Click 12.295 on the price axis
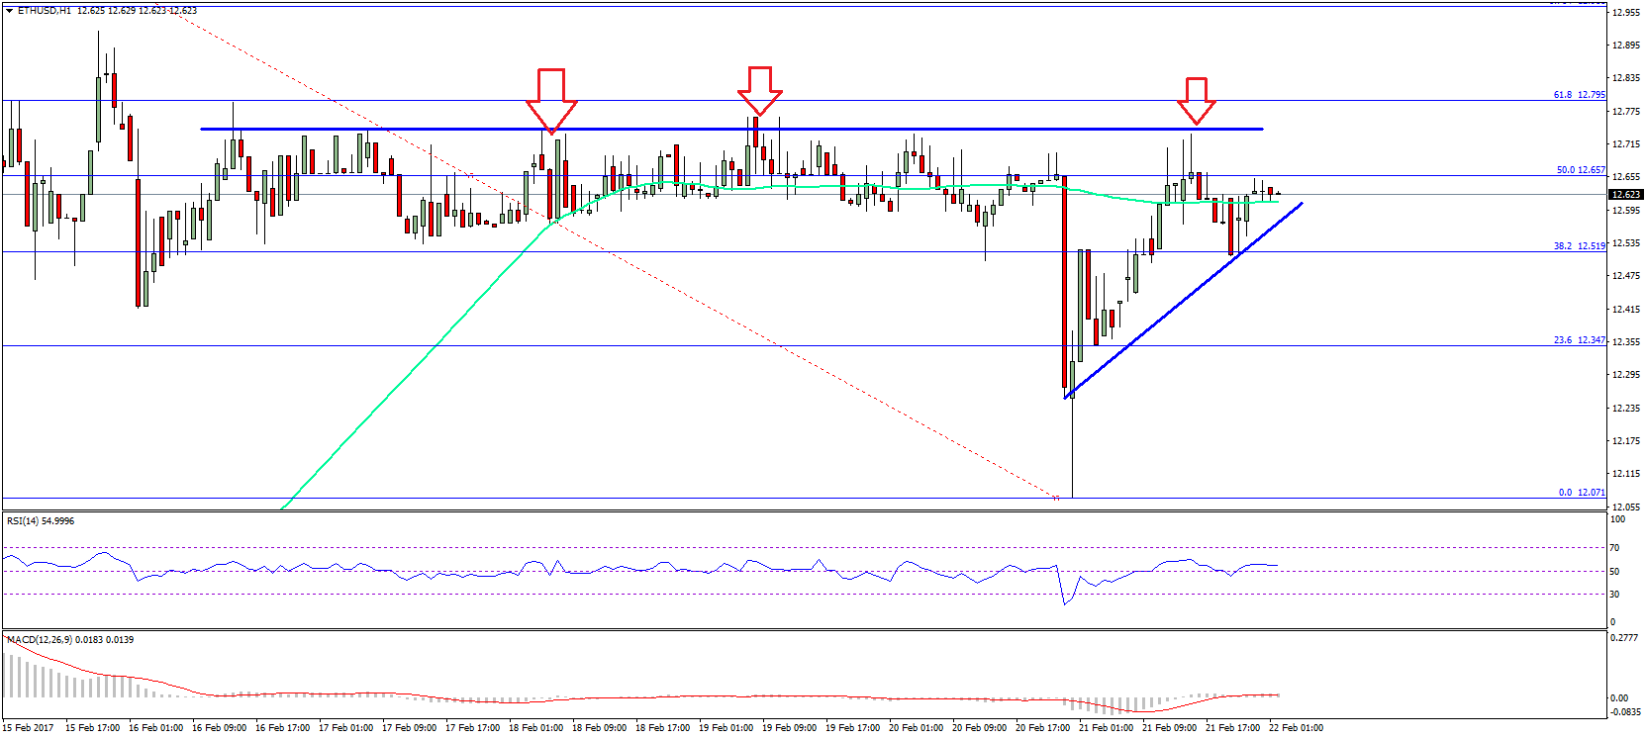The height and width of the screenshot is (739, 1646). (x=1625, y=375)
